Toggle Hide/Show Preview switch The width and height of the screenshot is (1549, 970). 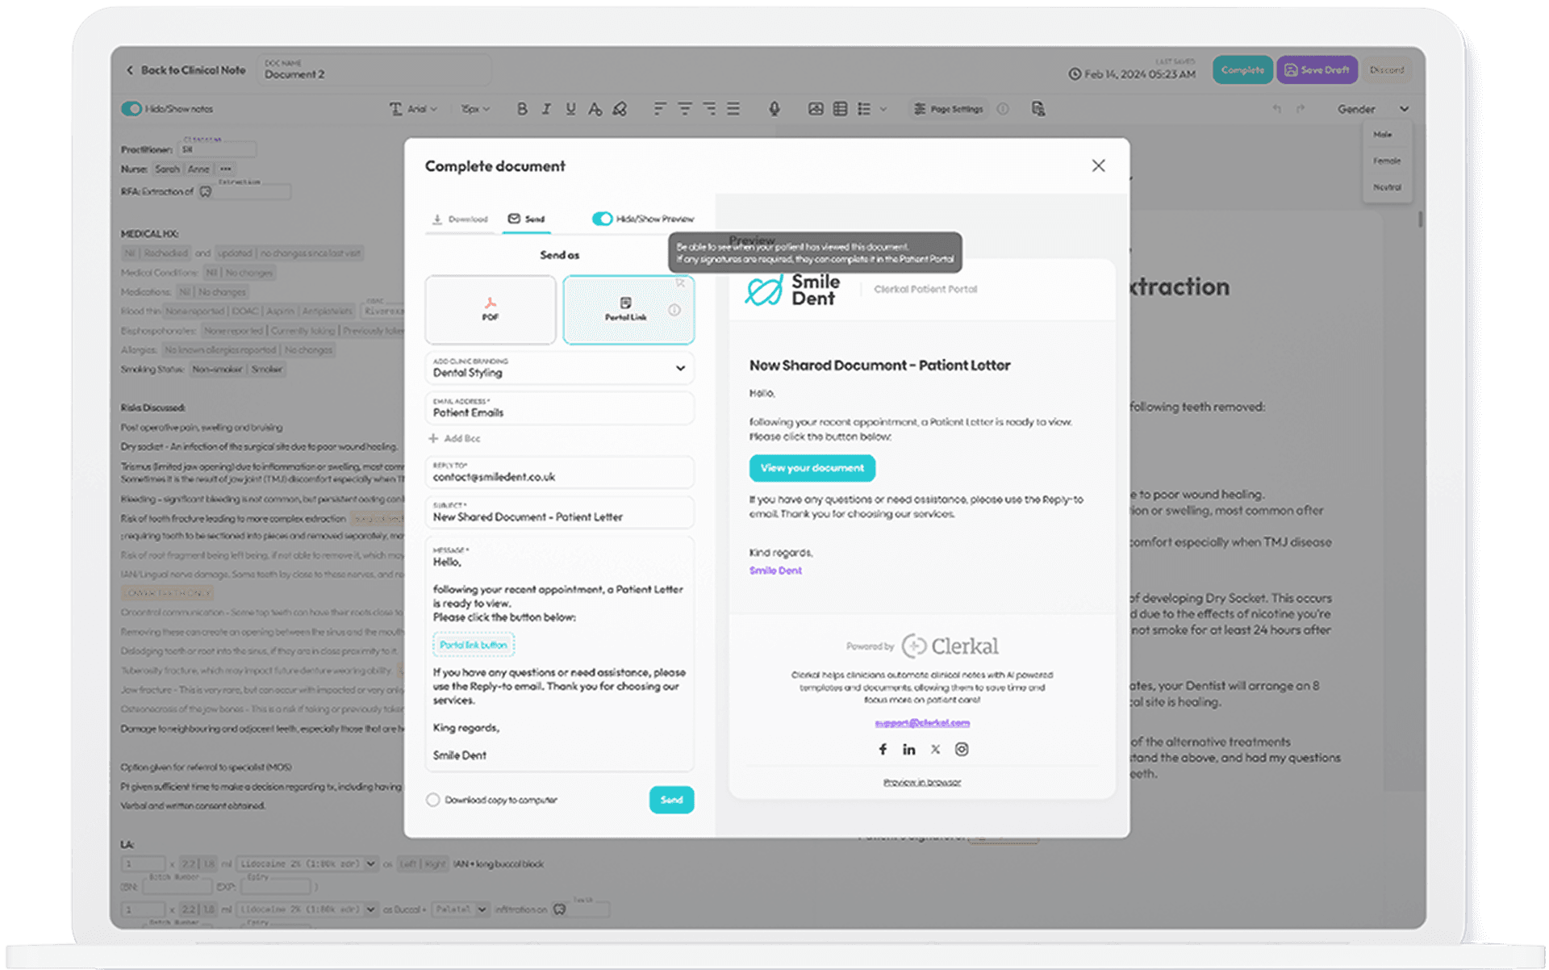[602, 219]
